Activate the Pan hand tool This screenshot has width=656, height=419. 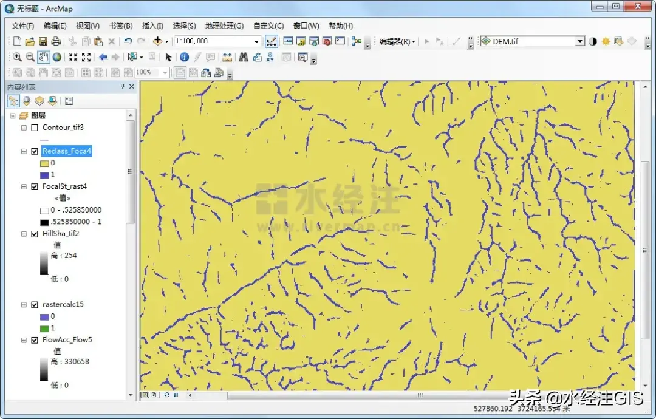44,57
